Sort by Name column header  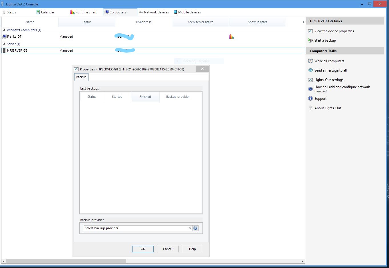30,22
